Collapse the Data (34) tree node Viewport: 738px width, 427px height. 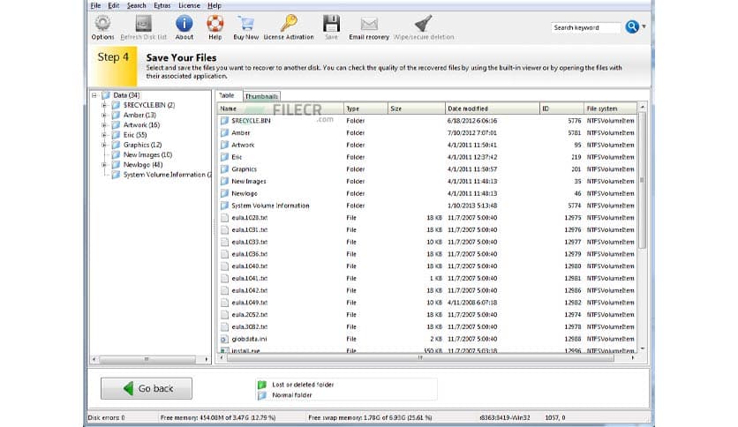coord(94,95)
